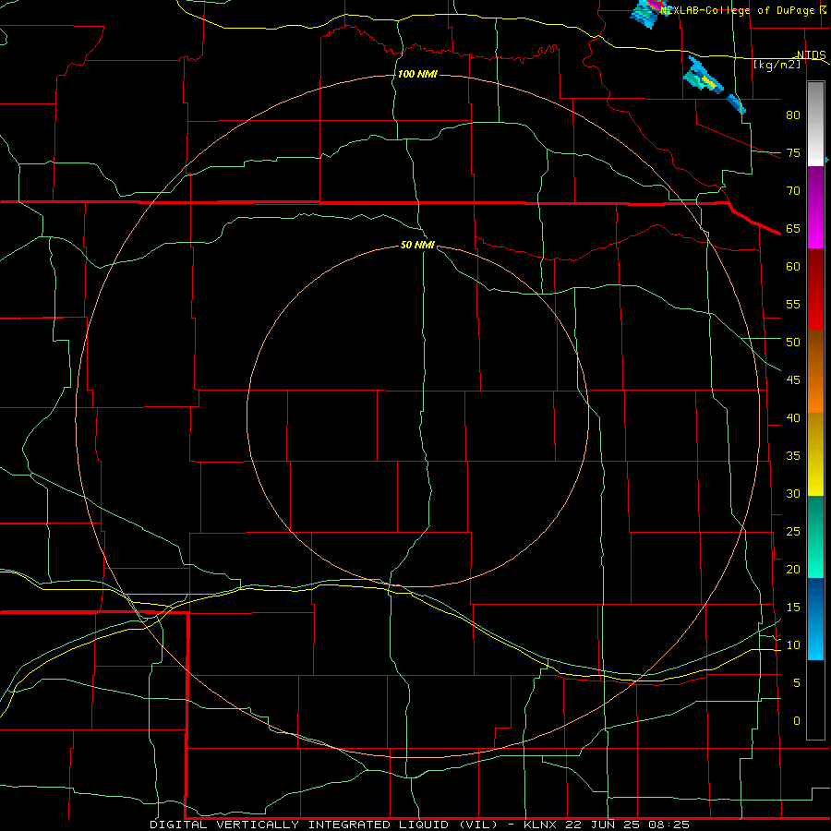Click the 80 value on the VIL scale
The height and width of the screenshot is (831, 831).
pos(793,115)
